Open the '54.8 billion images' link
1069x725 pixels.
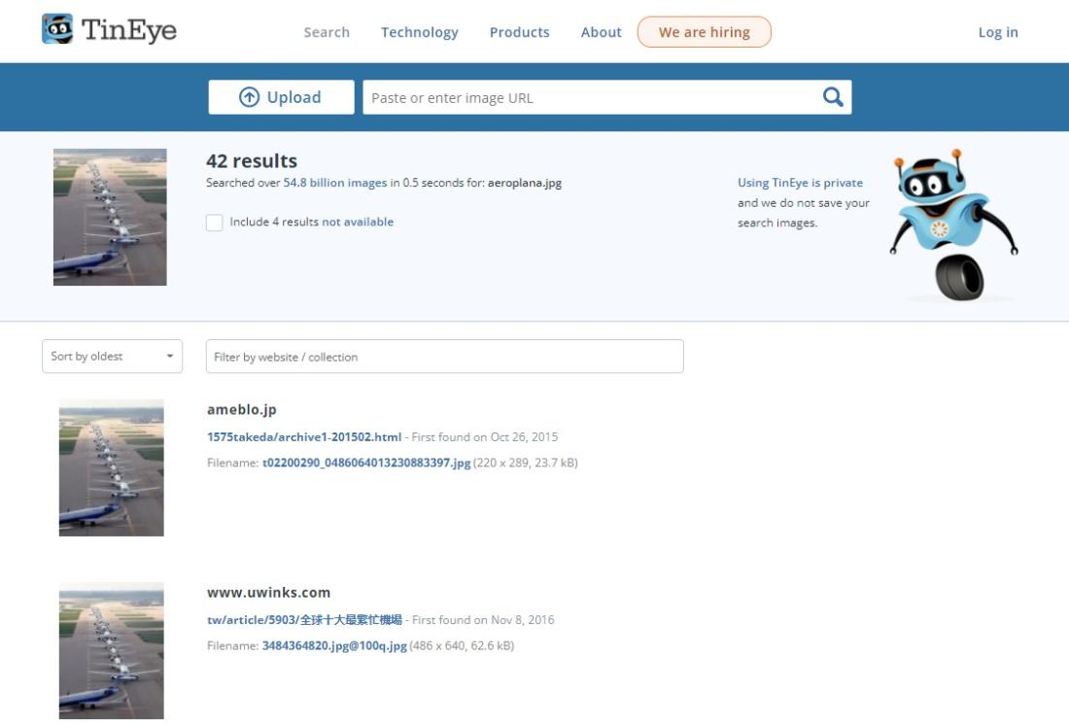point(334,183)
